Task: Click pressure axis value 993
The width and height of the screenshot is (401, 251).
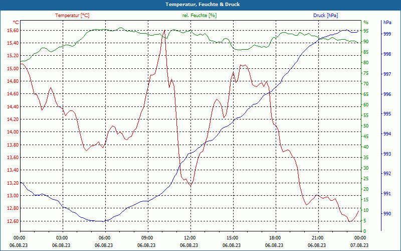Action: (x=387, y=154)
